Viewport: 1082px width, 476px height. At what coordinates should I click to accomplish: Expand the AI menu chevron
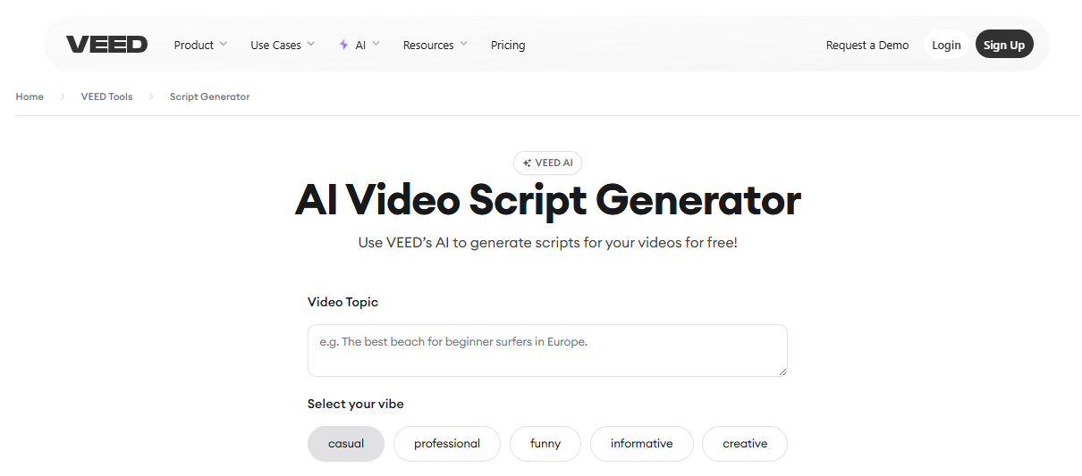(x=376, y=44)
